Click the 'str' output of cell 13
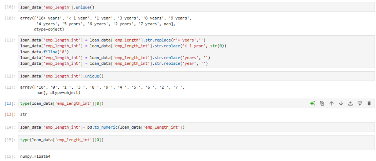This screenshot has width=376, height=161. click(23, 114)
